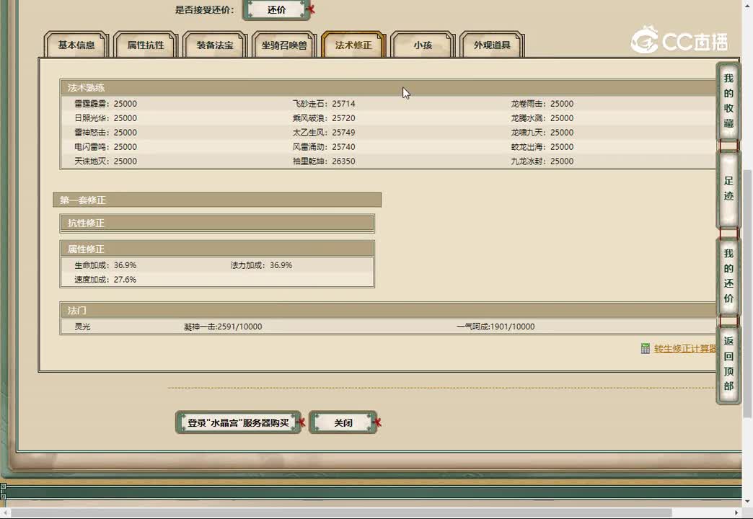Click 一气呵成:1901/10000 entry
Viewport: 753px width, 519px height.
click(496, 327)
